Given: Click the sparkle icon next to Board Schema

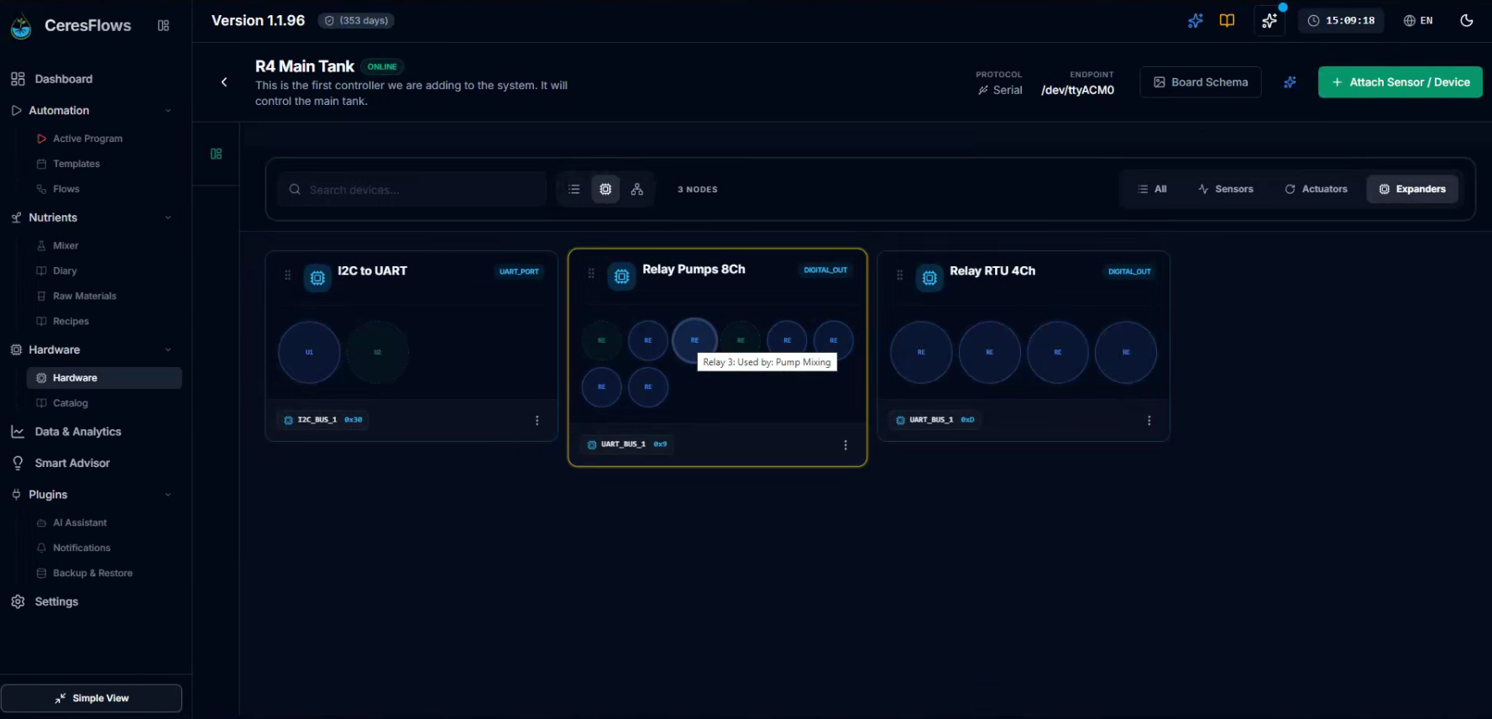Looking at the screenshot, I should (1290, 82).
